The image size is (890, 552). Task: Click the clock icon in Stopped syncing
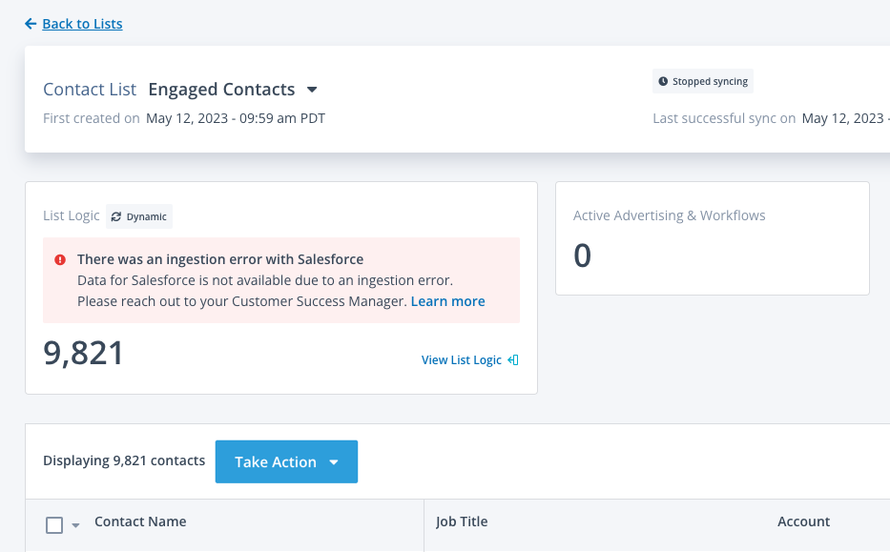(x=663, y=82)
